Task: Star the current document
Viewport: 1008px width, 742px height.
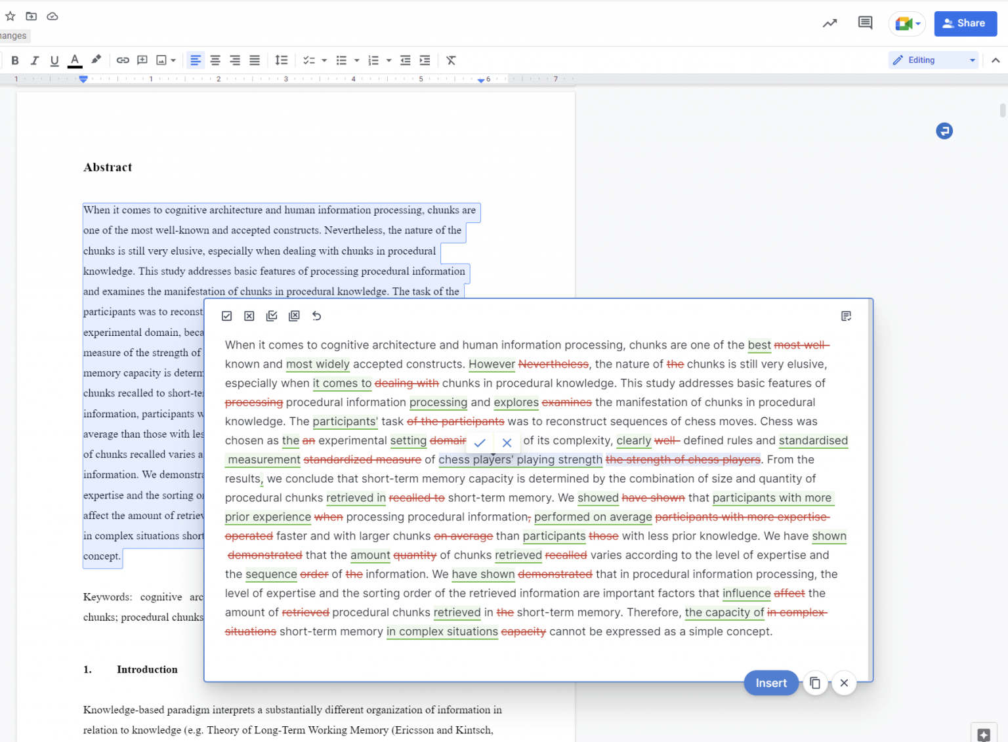Action: click(10, 16)
